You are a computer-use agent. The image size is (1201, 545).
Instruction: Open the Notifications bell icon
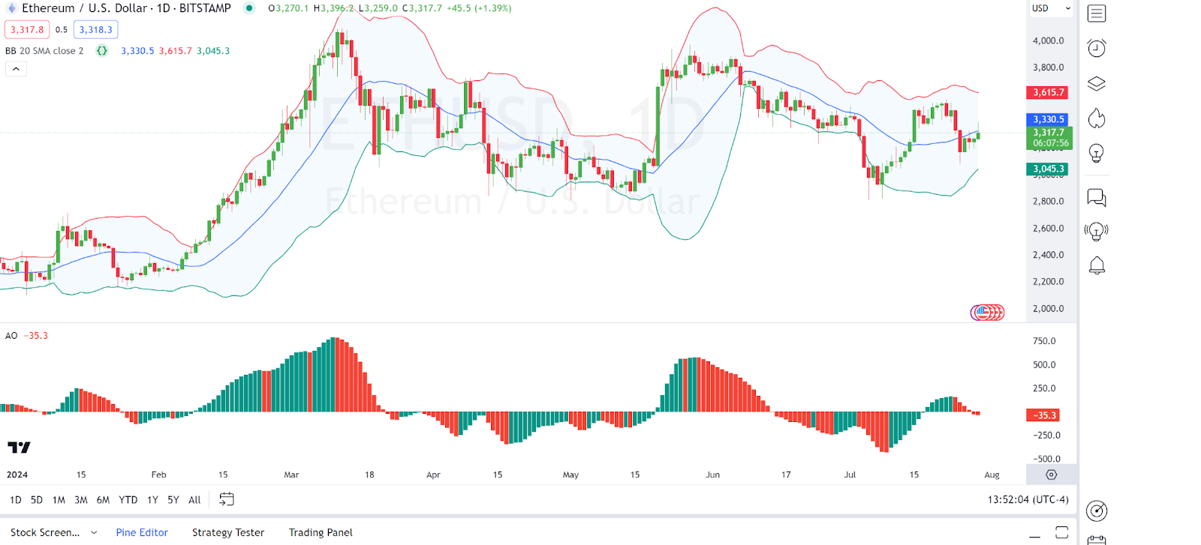pos(1097,265)
